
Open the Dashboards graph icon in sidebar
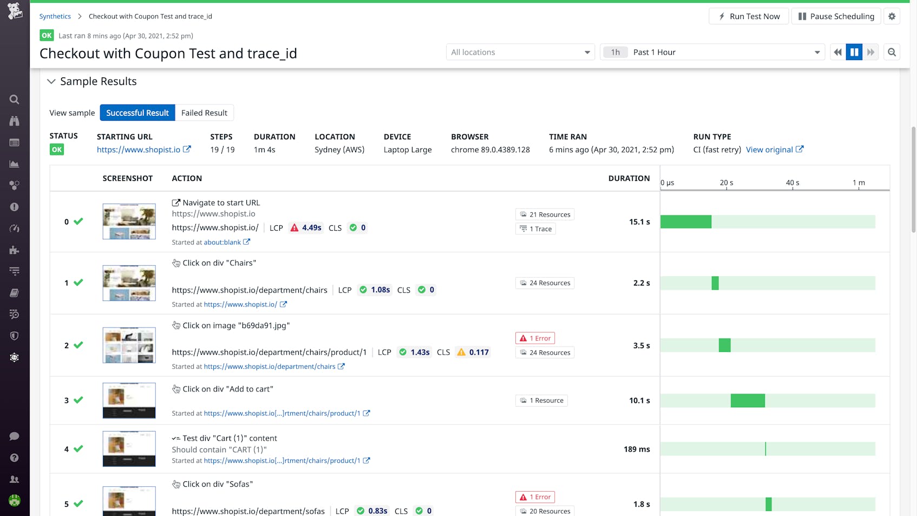point(15,164)
